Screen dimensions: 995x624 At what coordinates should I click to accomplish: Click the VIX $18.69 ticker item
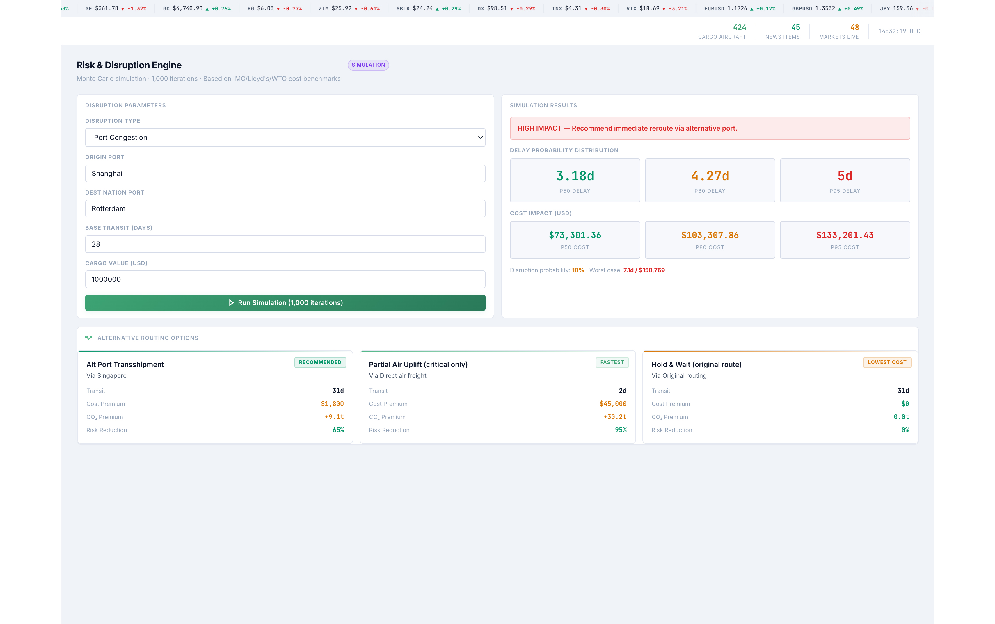[x=657, y=9]
